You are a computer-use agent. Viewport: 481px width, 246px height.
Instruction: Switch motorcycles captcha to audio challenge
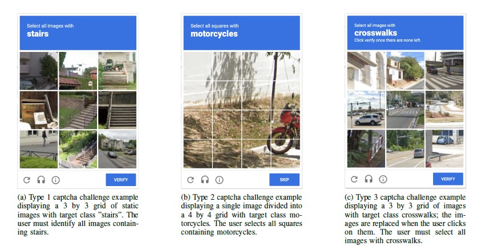click(x=205, y=180)
